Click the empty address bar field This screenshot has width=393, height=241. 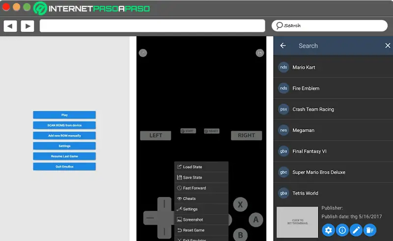pyautogui.click(x=152, y=26)
